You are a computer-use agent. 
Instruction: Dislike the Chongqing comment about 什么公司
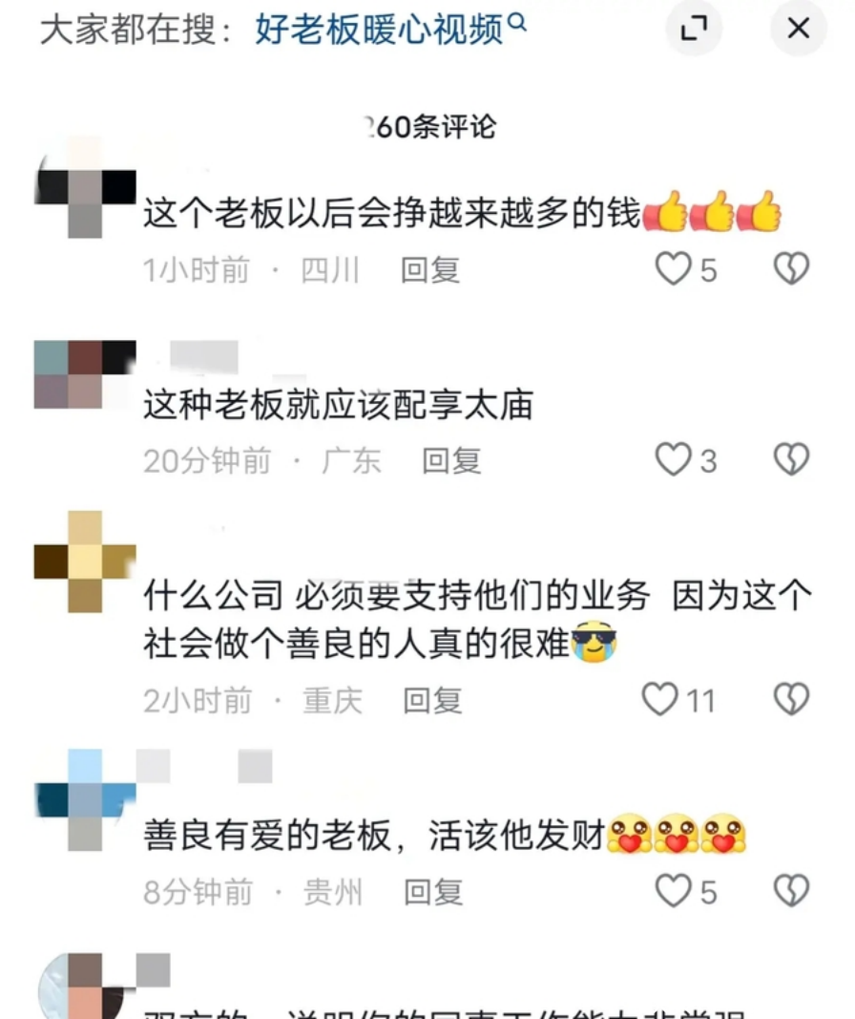(791, 699)
